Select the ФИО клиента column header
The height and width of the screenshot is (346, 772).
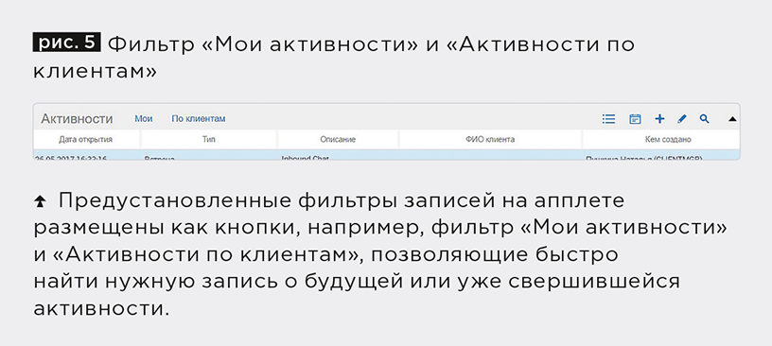[x=490, y=139]
